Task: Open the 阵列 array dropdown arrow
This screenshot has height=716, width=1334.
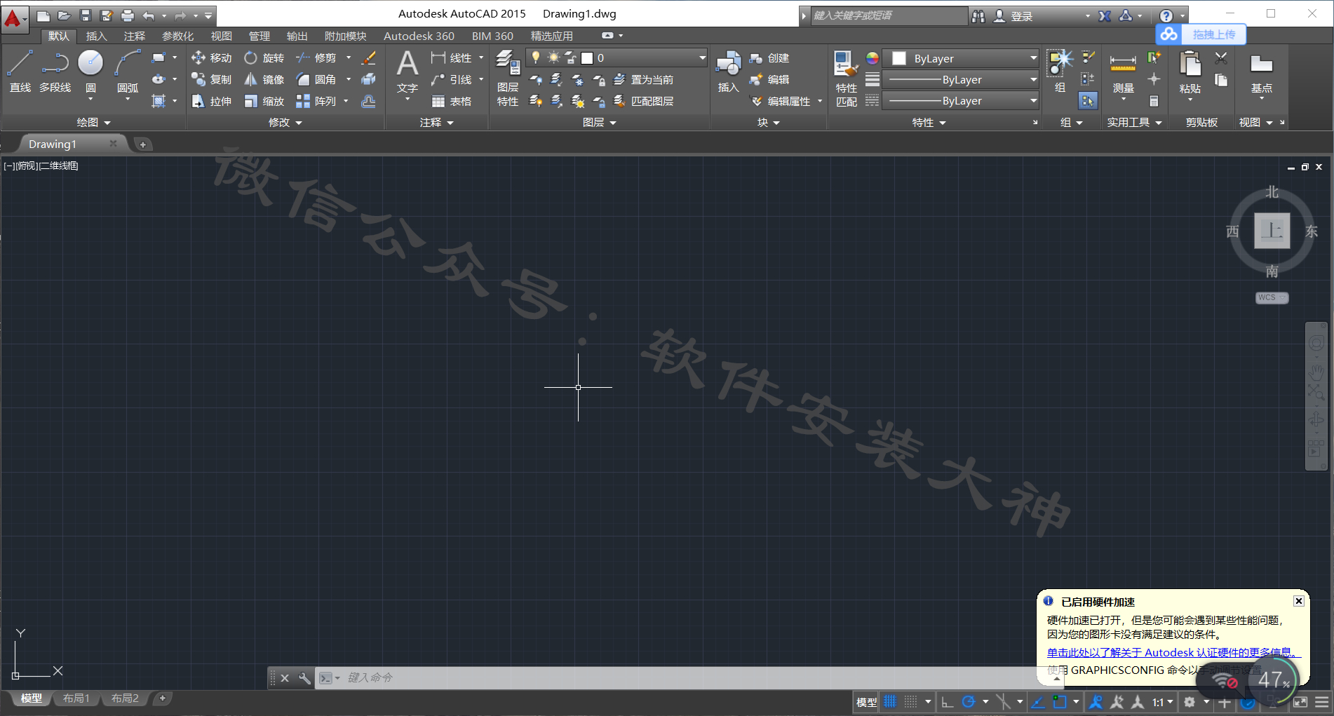Action: [x=346, y=101]
